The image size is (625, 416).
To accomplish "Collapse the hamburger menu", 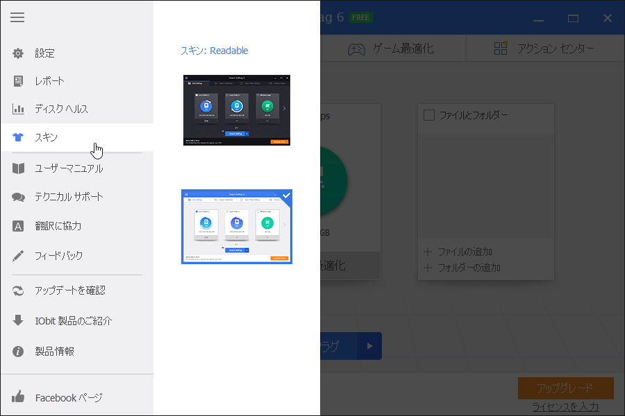I will (18, 17).
